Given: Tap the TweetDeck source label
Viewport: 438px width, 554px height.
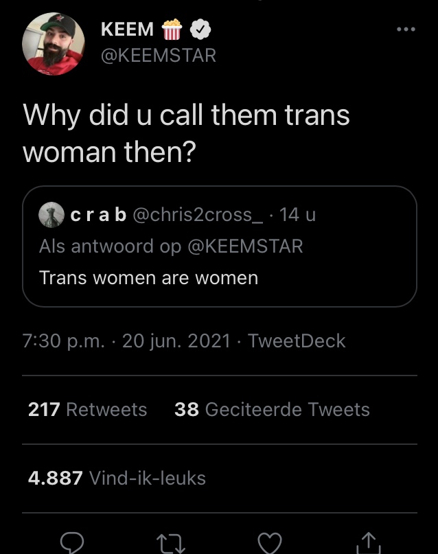Looking at the screenshot, I should (x=296, y=341).
